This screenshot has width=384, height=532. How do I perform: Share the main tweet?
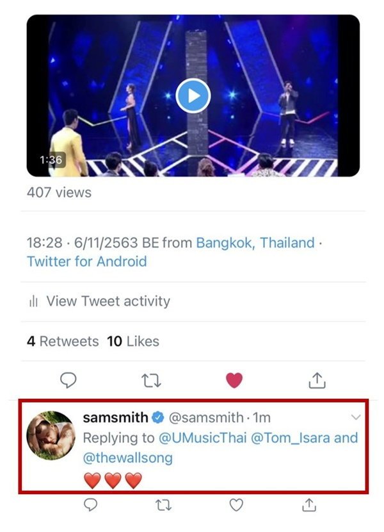click(x=316, y=381)
